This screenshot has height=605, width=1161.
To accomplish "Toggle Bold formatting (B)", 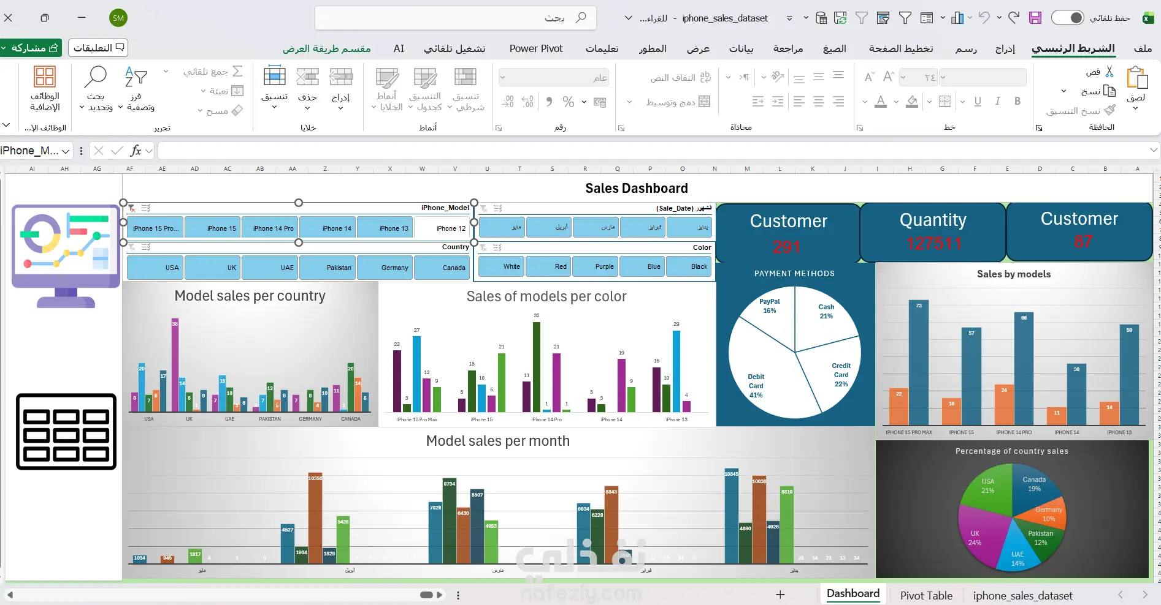I will (1017, 102).
